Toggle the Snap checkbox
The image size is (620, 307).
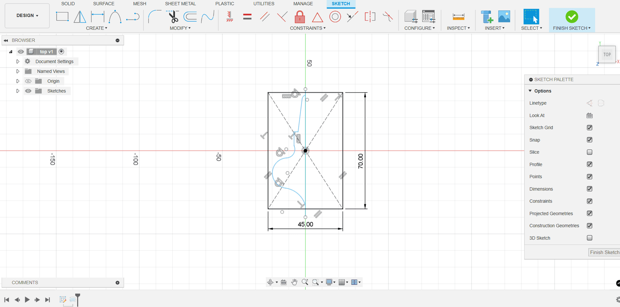590,140
